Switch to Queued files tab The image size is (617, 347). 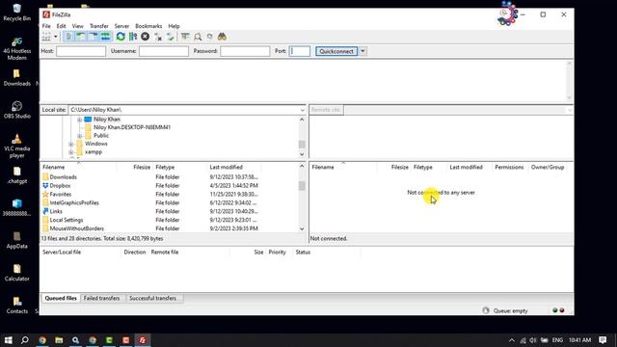pos(61,298)
